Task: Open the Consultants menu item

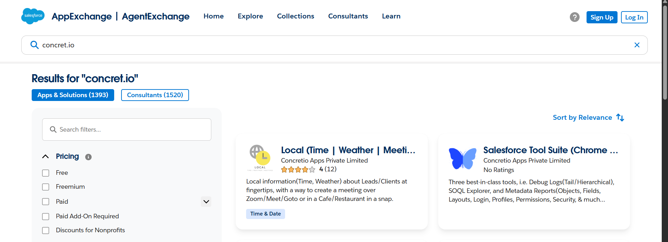Action: pos(348,16)
